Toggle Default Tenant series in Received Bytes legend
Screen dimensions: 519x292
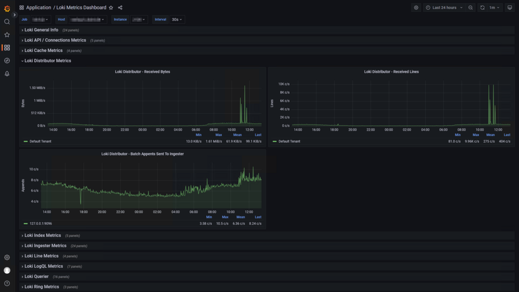[x=37, y=142]
